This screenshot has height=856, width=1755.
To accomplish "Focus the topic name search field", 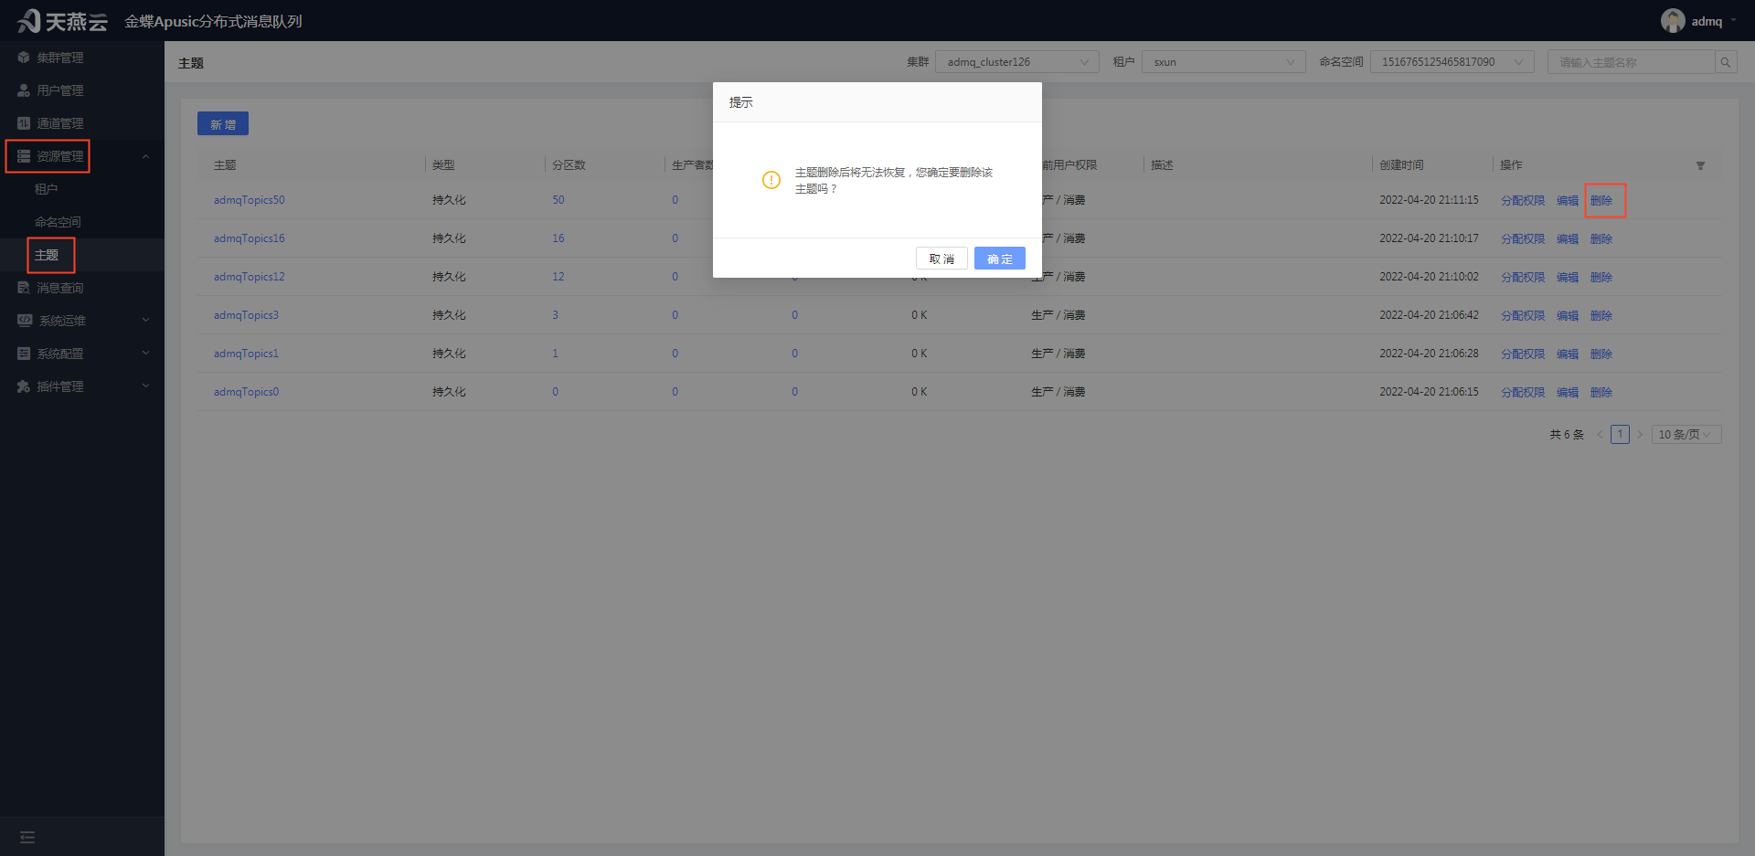I will click(1632, 62).
